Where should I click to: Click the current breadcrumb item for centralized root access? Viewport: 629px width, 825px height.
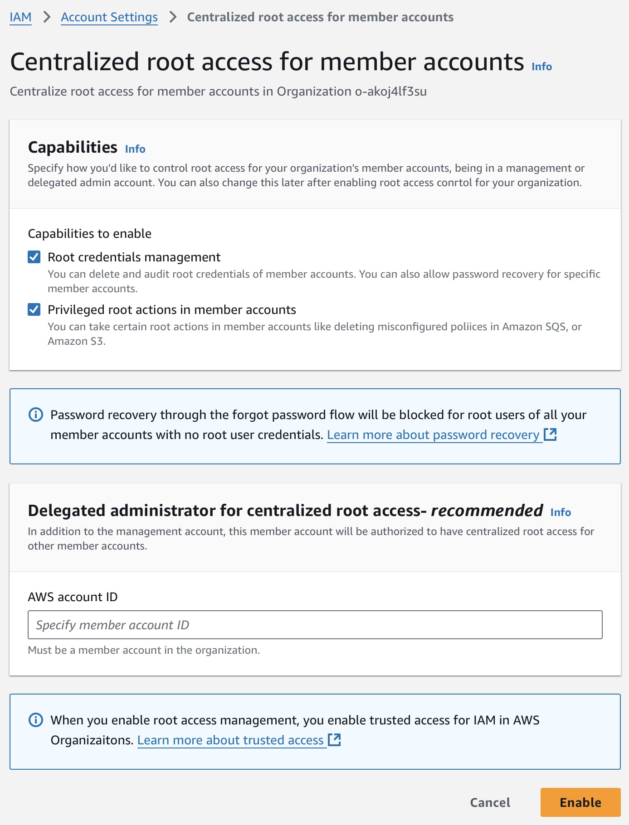point(320,17)
